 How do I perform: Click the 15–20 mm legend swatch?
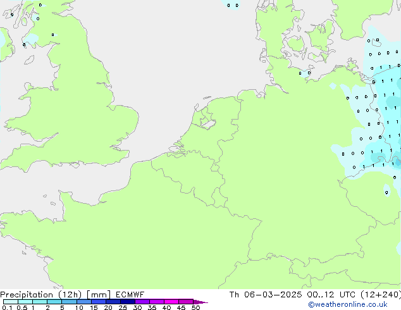(99, 302)
